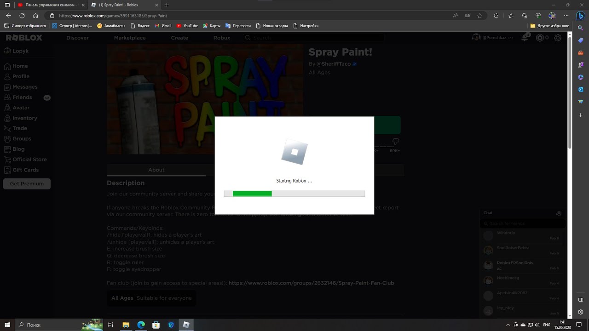Open Robux balance icon
Screen dimensions: 589x331
[x=540, y=38]
